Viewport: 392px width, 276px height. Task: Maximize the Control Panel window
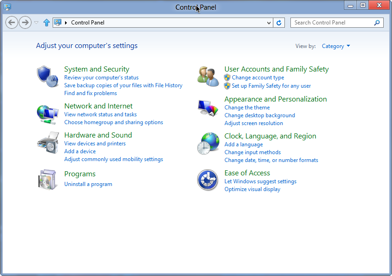pyautogui.click(x=363, y=5)
